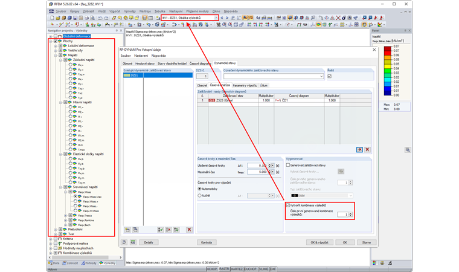Toggle the Kritéria checkbox in navigator

tap(56, 239)
